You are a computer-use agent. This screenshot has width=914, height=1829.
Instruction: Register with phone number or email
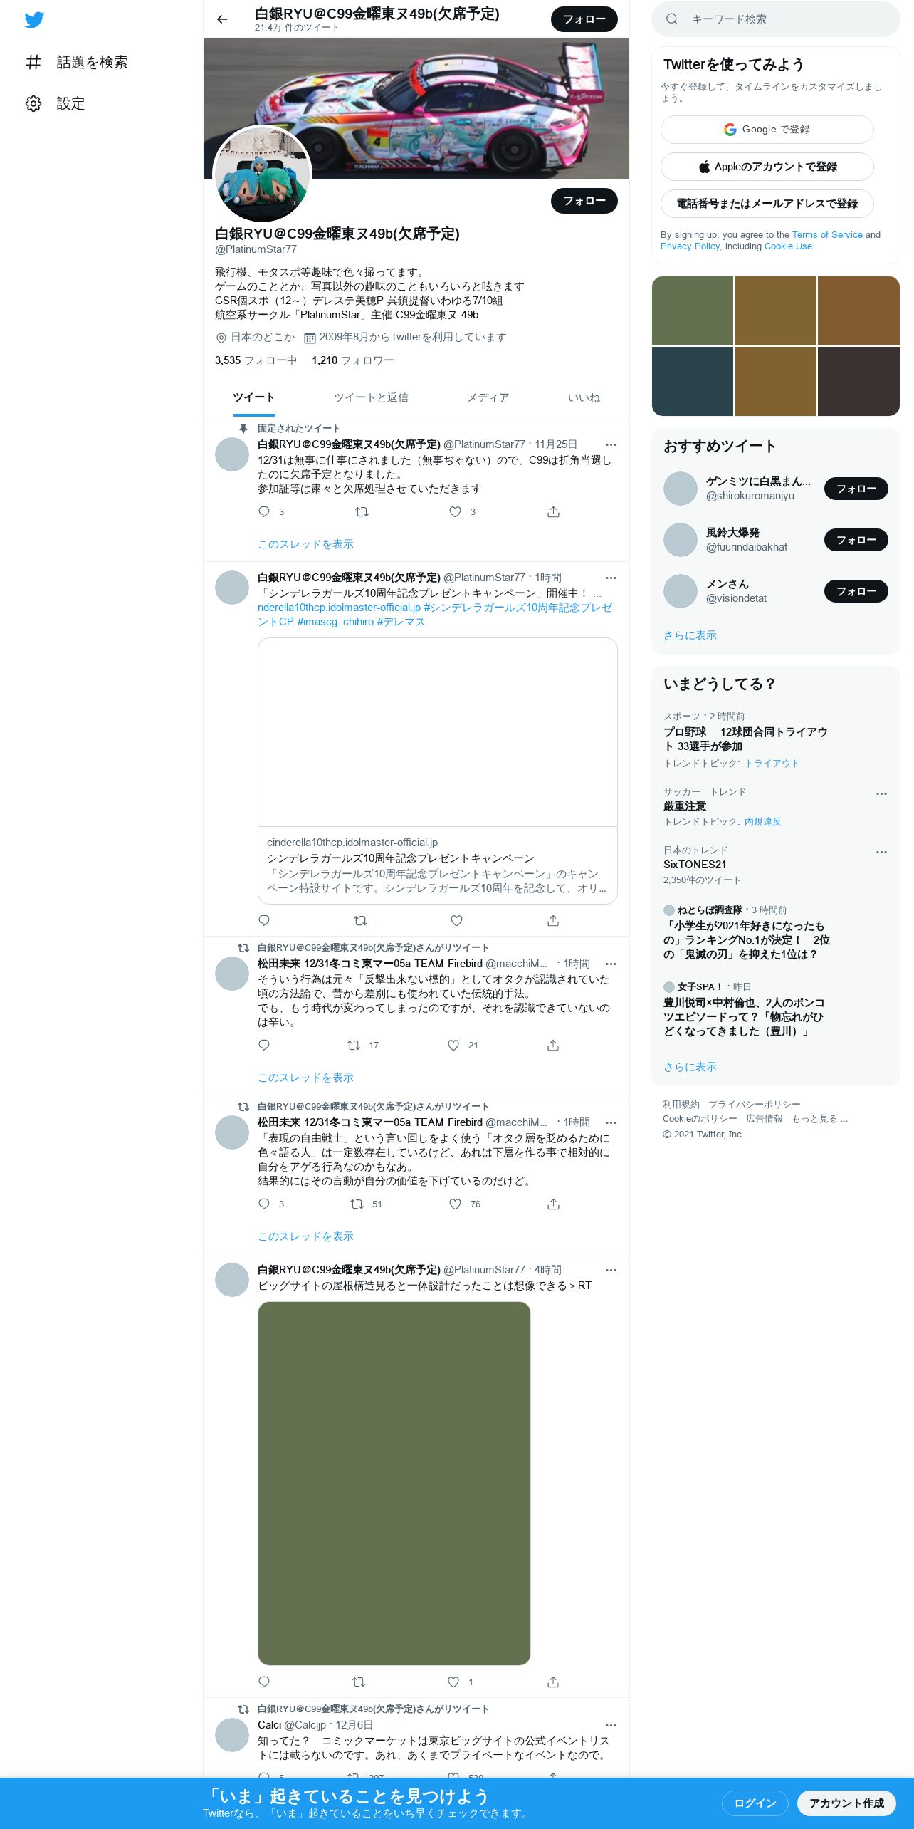[767, 204]
